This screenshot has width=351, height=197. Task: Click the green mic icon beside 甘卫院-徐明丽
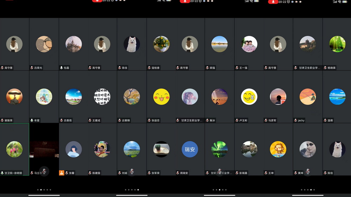pos(2,173)
